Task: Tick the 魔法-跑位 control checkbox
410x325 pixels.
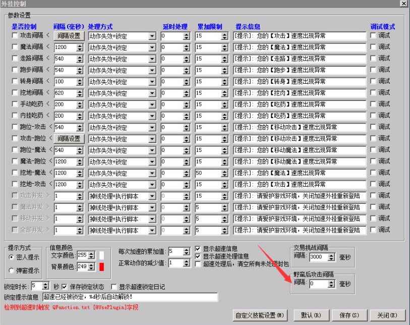Action: 15,161
